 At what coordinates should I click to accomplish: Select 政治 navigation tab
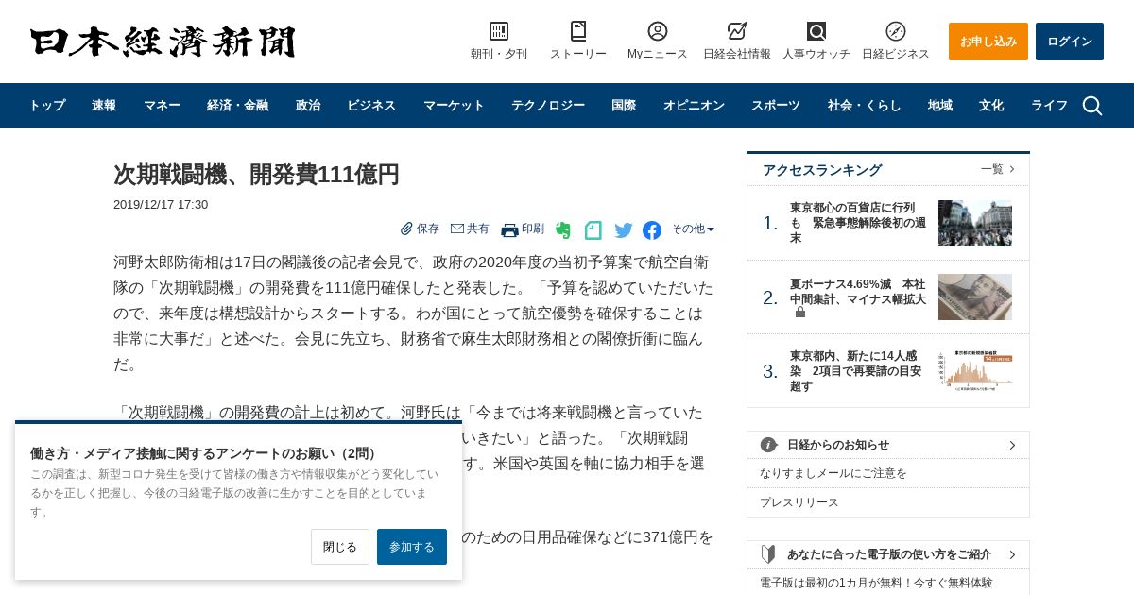tap(308, 106)
